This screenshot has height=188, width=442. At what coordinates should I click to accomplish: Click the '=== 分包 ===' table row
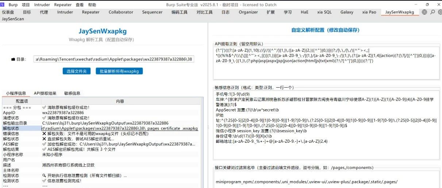pyautogui.click(x=101, y=107)
